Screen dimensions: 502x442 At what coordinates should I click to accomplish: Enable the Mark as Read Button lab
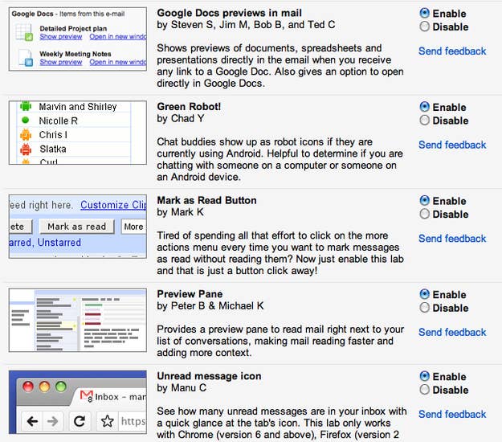[425, 200]
